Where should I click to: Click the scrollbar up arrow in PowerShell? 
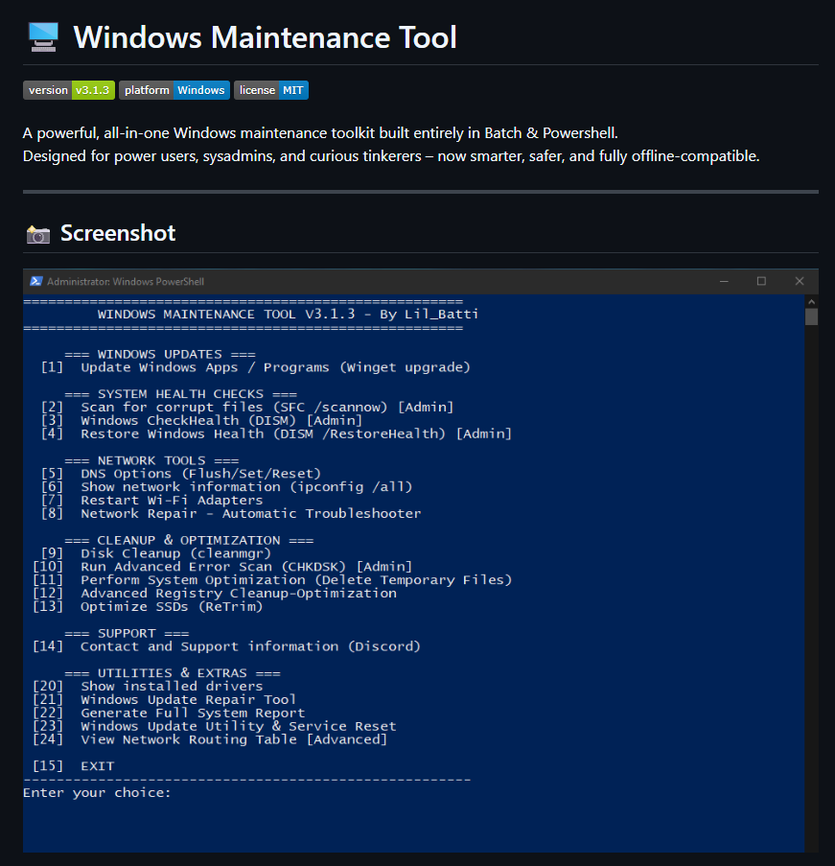click(811, 301)
